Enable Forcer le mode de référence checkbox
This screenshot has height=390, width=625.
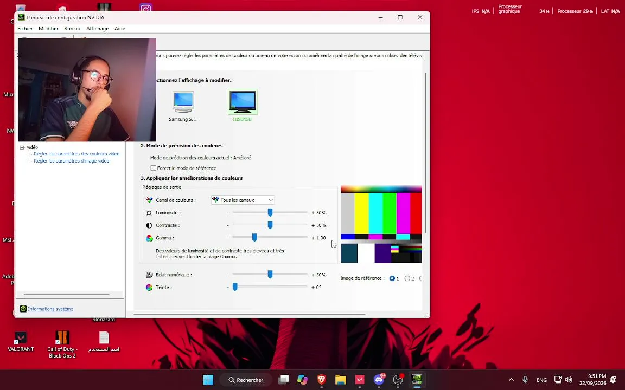[x=153, y=168]
